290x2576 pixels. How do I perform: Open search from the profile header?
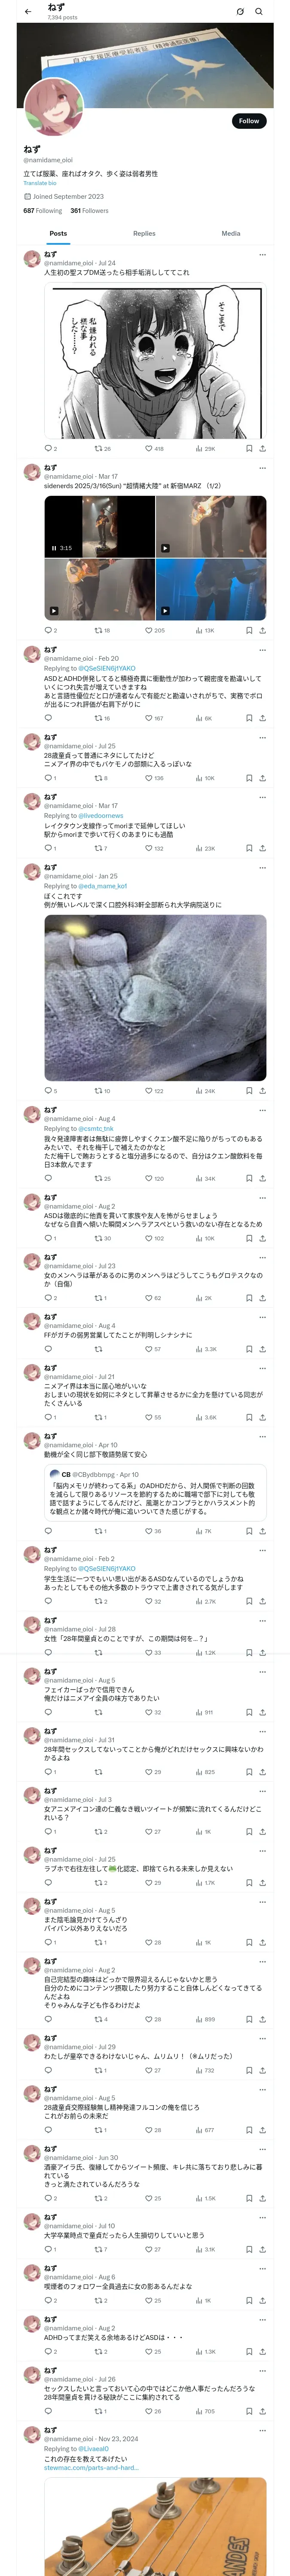(x=258, y=12)
